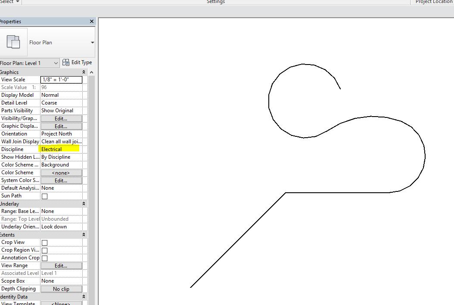The height and width of the screenshot is (305, 454).
Task: Open View Range Edit button
Action: [61, 266]
